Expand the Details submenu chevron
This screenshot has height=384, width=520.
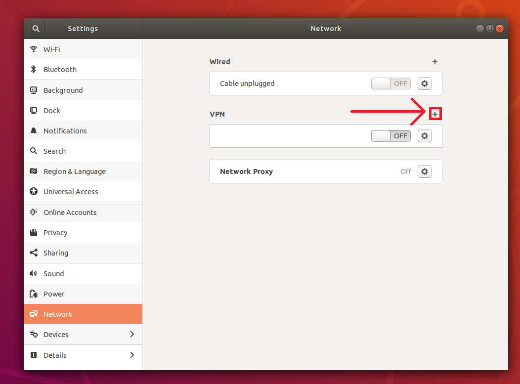tap(132, 355)
